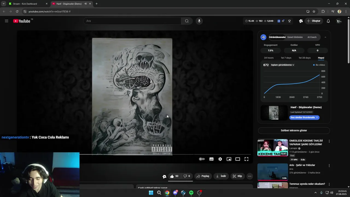
Task: Open the OMEGLEDE KEKEME video thumbnail
Action: pos(273,147)
